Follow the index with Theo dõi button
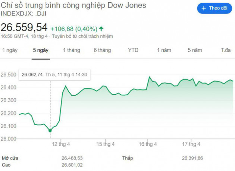Viewport: 235px width, 171px height. 214,8
